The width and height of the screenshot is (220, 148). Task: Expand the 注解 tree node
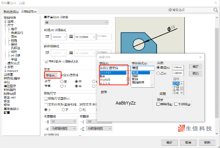(5, 22)
